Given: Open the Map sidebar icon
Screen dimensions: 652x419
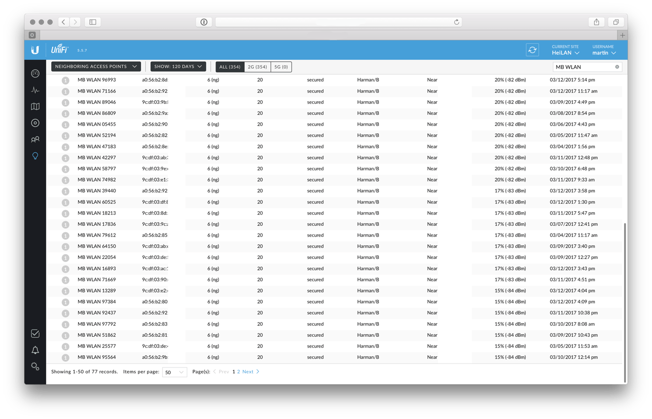Looking at the screenshot, I should pyautogui.click(x=35, y=107).
